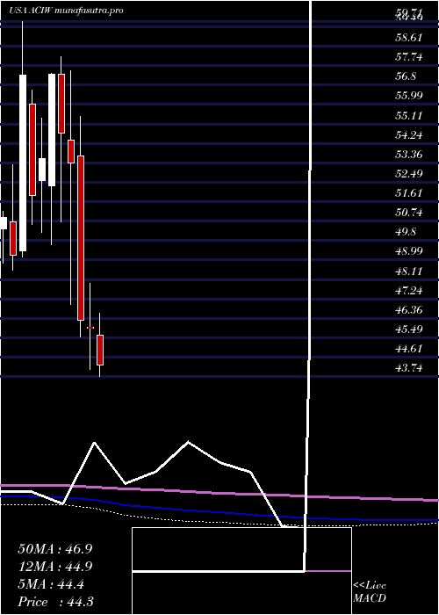The width and height of the screenshot is (439, 615).
Task: Click the <<Live MACD label
Action: [370, 592]
